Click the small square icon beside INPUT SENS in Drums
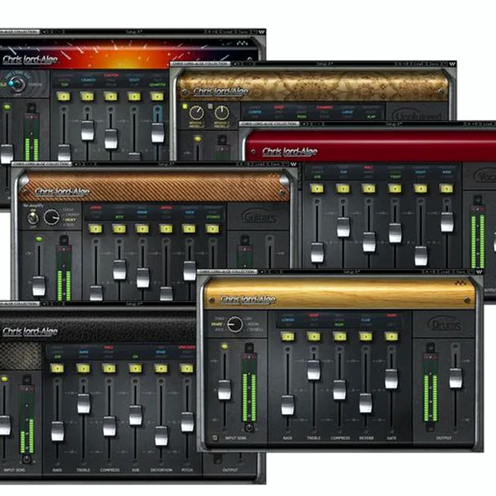 [215, 438]
